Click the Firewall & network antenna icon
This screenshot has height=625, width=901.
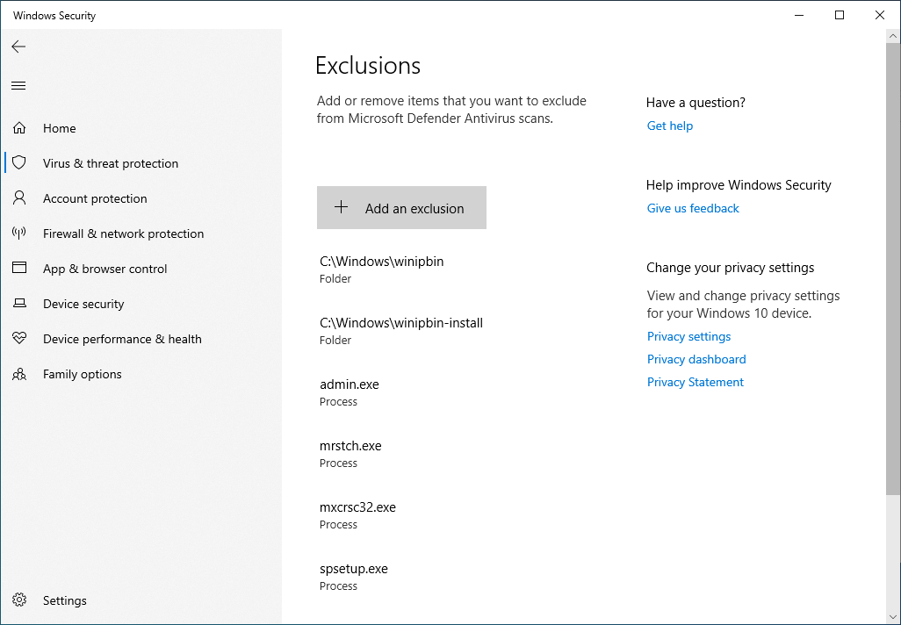tap(19, 233)
